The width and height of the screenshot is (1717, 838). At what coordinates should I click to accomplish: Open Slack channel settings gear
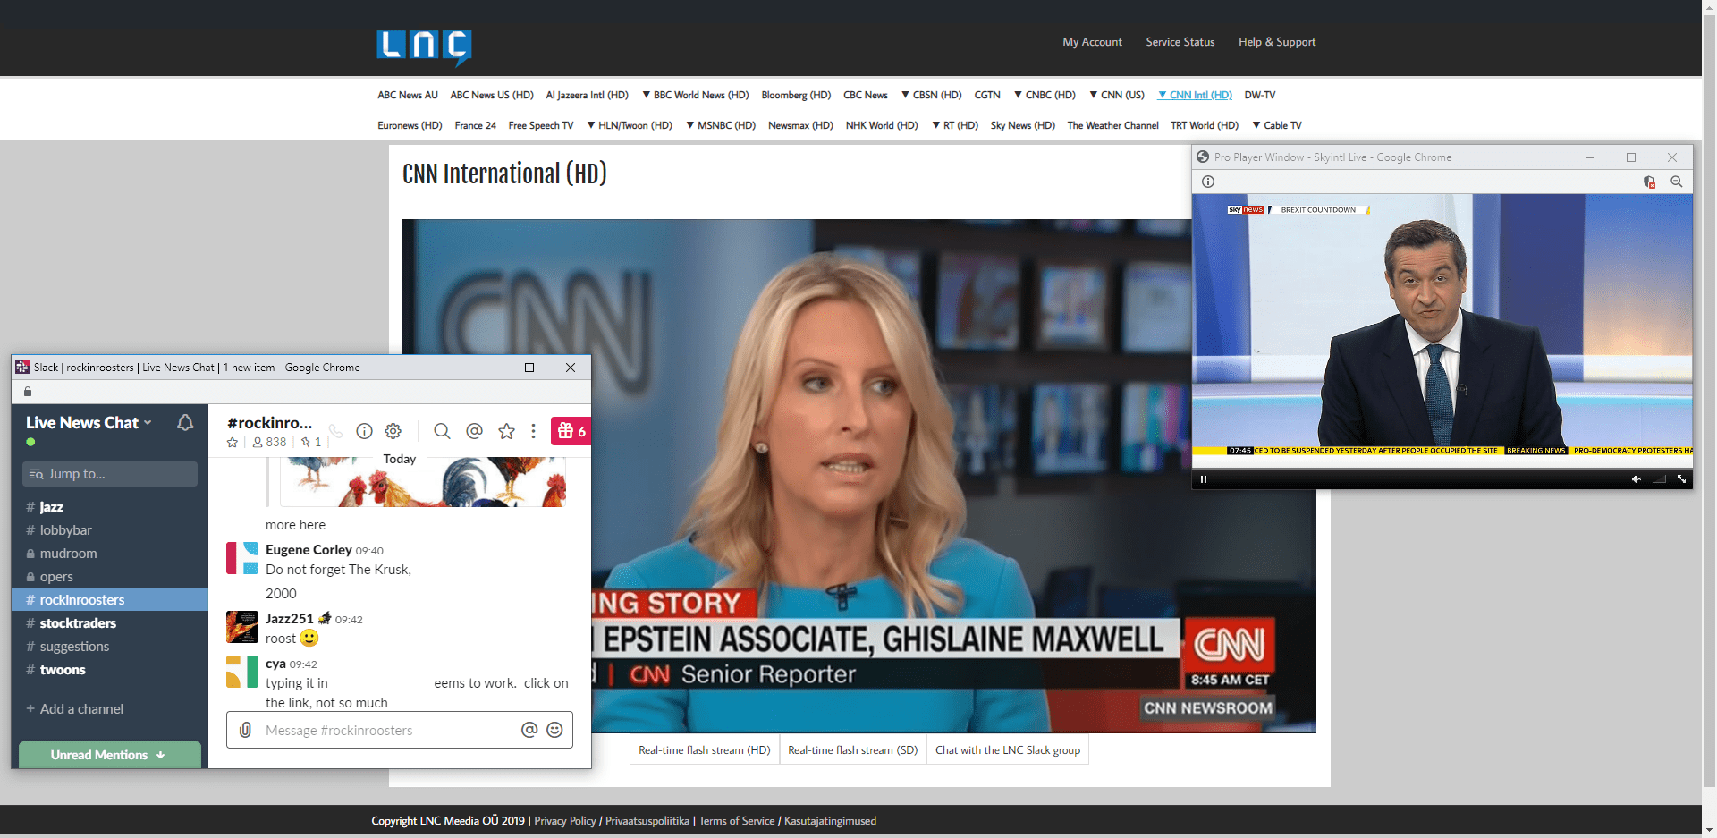pos(393,431)
